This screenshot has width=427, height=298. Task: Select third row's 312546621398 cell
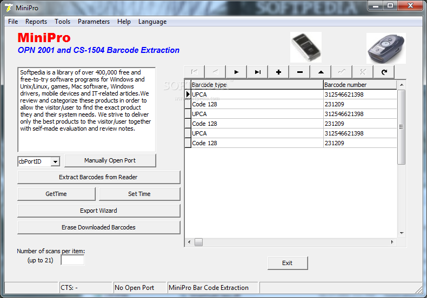pyautogui.click(x=360, y=114)
